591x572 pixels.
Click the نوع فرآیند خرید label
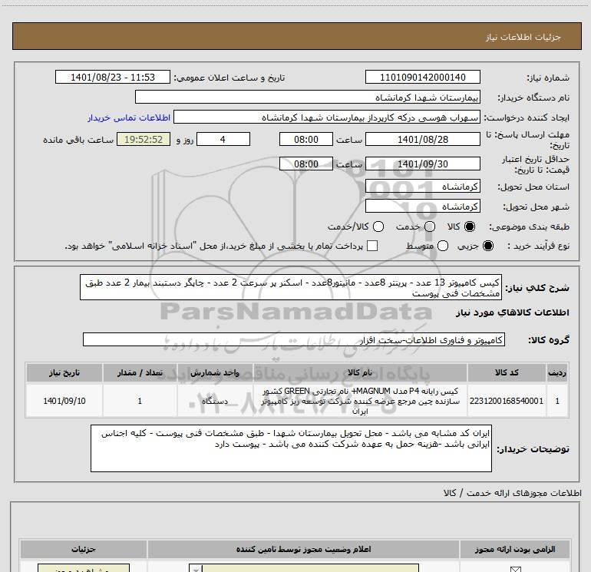(538, 246)
